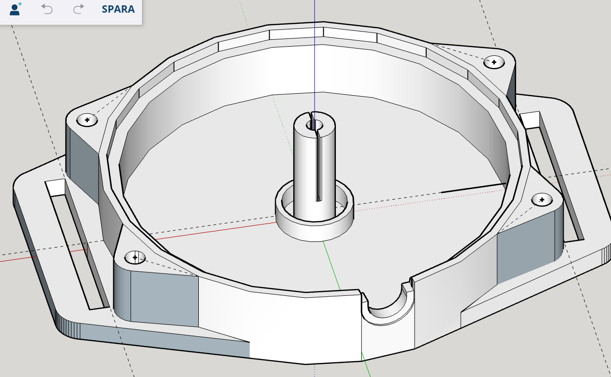Image resolution: width=611 pixels, height=377 pixels.
Task: Click the blue-gray face below the front-left screw
Action: [x=164, y=297]
